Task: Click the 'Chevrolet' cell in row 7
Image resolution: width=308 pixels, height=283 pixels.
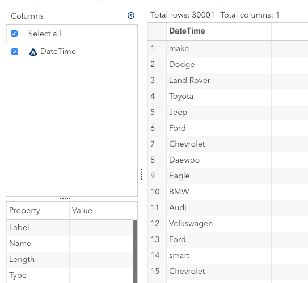Action: click(x=219, y=144)
